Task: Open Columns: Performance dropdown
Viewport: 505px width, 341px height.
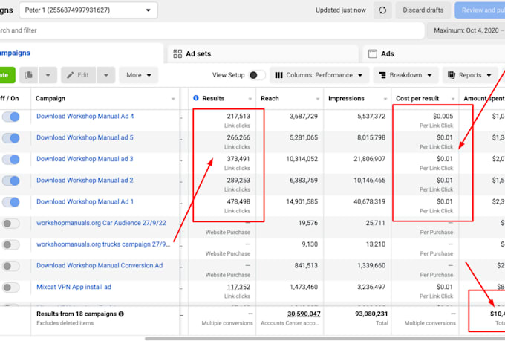Action: pyautogui.click(x=319, y=75)
